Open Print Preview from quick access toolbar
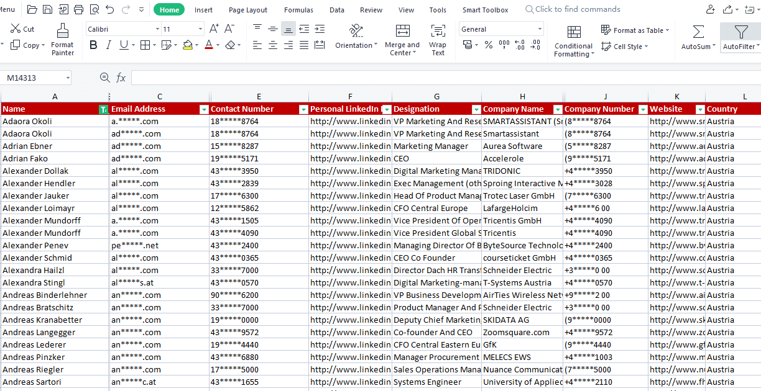 coord(95,9)
